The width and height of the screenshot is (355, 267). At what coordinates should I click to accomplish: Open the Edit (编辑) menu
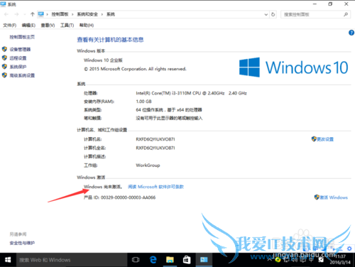[28, 25]
